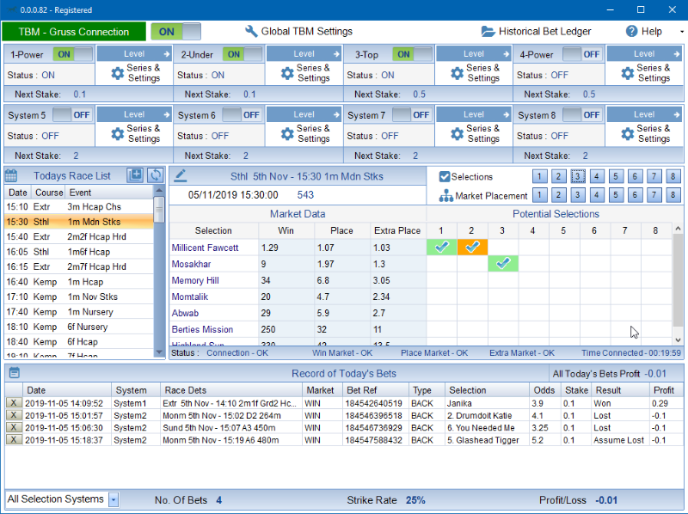Click the Record of Today's Bets calendar icon
The width and height of the screenshot is (688, 514).
[x=14, y=373]
